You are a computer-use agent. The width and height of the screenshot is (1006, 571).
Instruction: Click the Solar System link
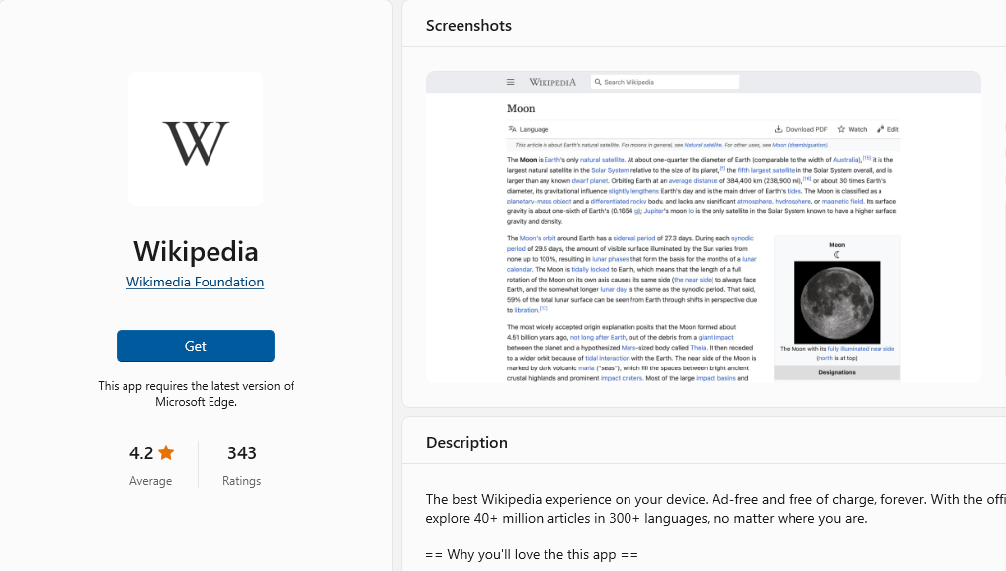pos(609,170)
